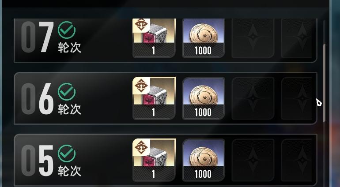340x187 pixels.
Task: Select third empty reward slot in round 06
Action: coord(253,98)
